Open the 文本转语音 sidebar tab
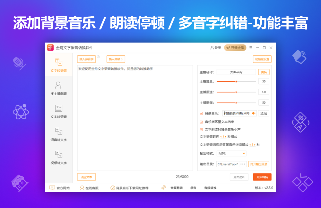 (58, 111)
